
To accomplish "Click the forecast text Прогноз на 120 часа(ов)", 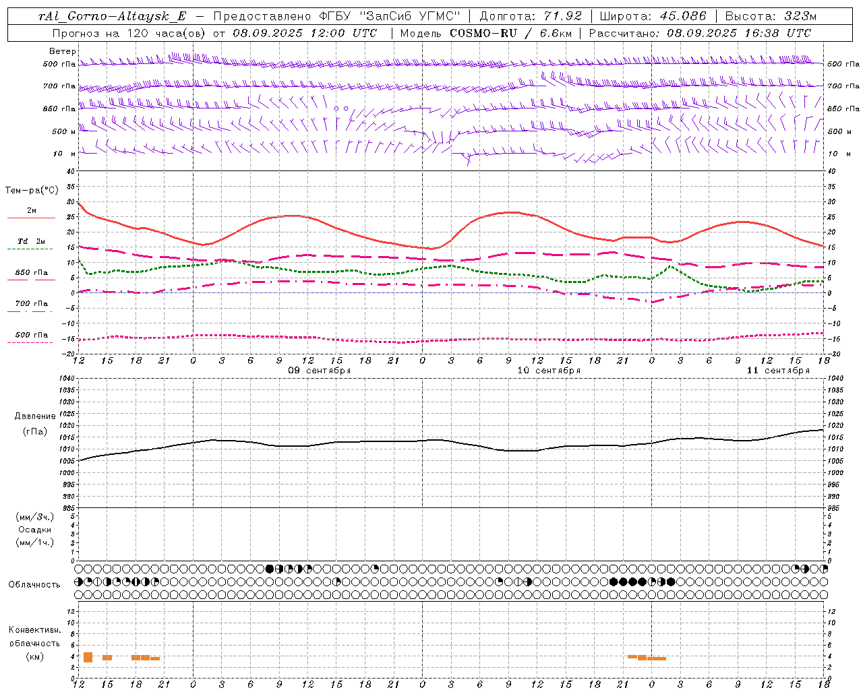I will pyautogui.click(x=129, y=33).
